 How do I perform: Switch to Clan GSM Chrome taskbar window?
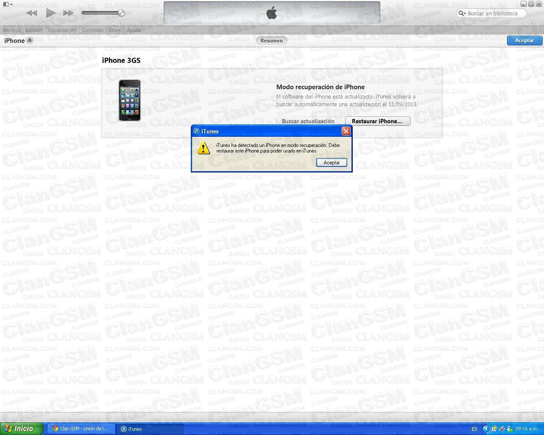pyautogui.click(x=81, y=429)
